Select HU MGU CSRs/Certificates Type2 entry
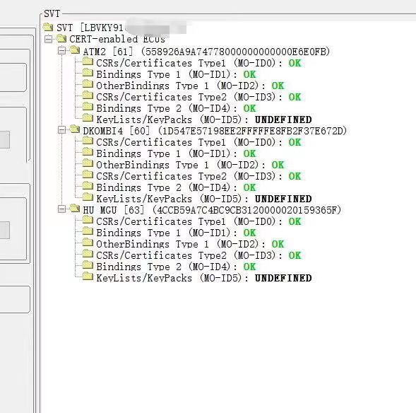The image size is (416, 413). [x=198, y=255]
